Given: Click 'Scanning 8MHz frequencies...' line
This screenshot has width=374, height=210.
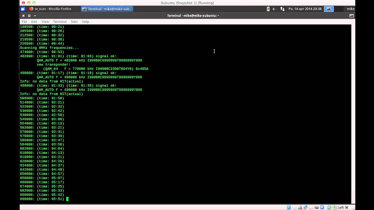Looking at the screenshot, I should 49,48.
